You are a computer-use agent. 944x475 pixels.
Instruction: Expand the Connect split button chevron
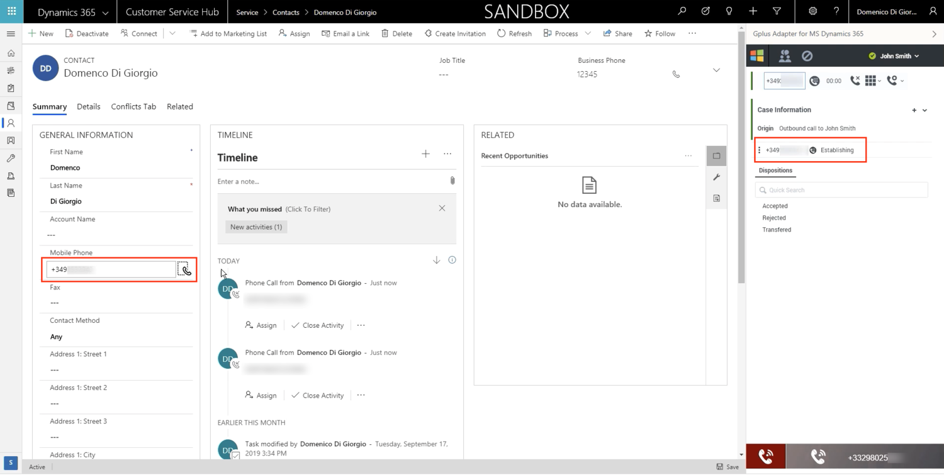point(172,33)
